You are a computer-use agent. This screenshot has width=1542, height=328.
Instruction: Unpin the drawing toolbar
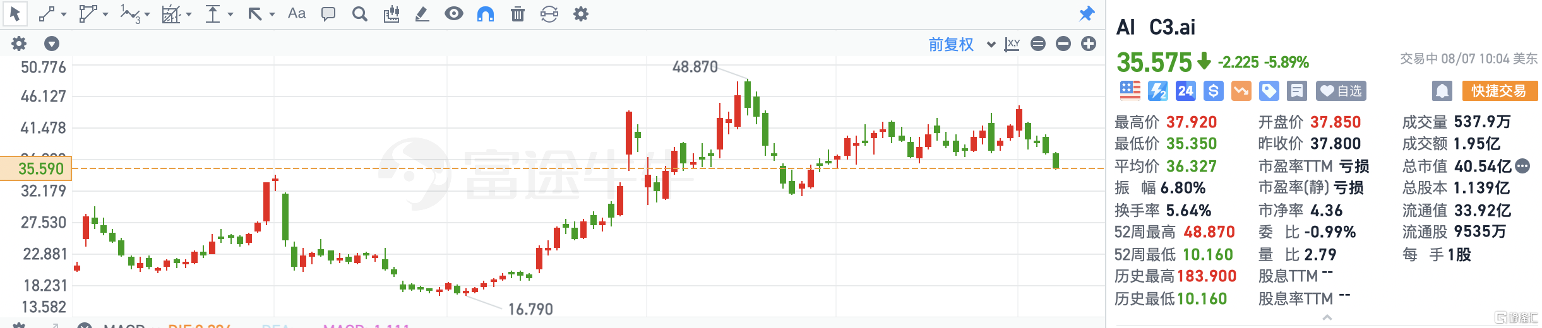coord(1087,13)
